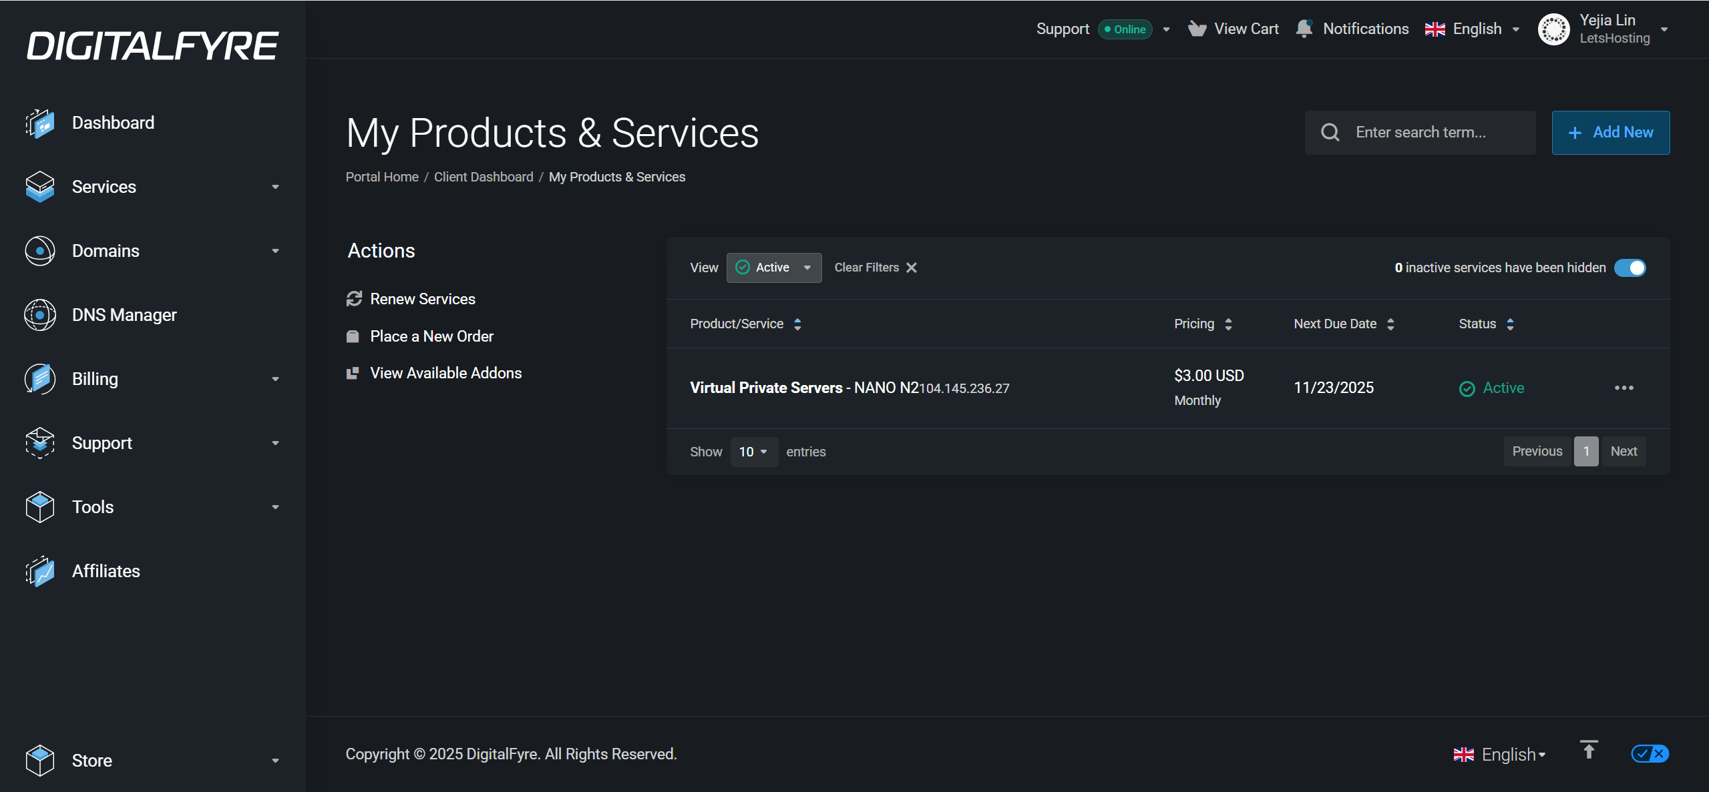Click the Billing document icon
This screenshot has height=792, width=1709.
point(40,379)
